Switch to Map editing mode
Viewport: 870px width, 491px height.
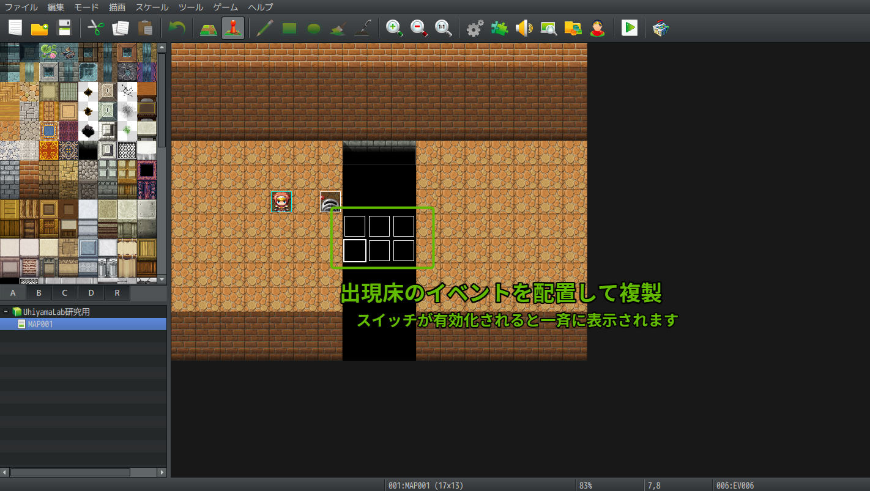[x=209, y=28]
